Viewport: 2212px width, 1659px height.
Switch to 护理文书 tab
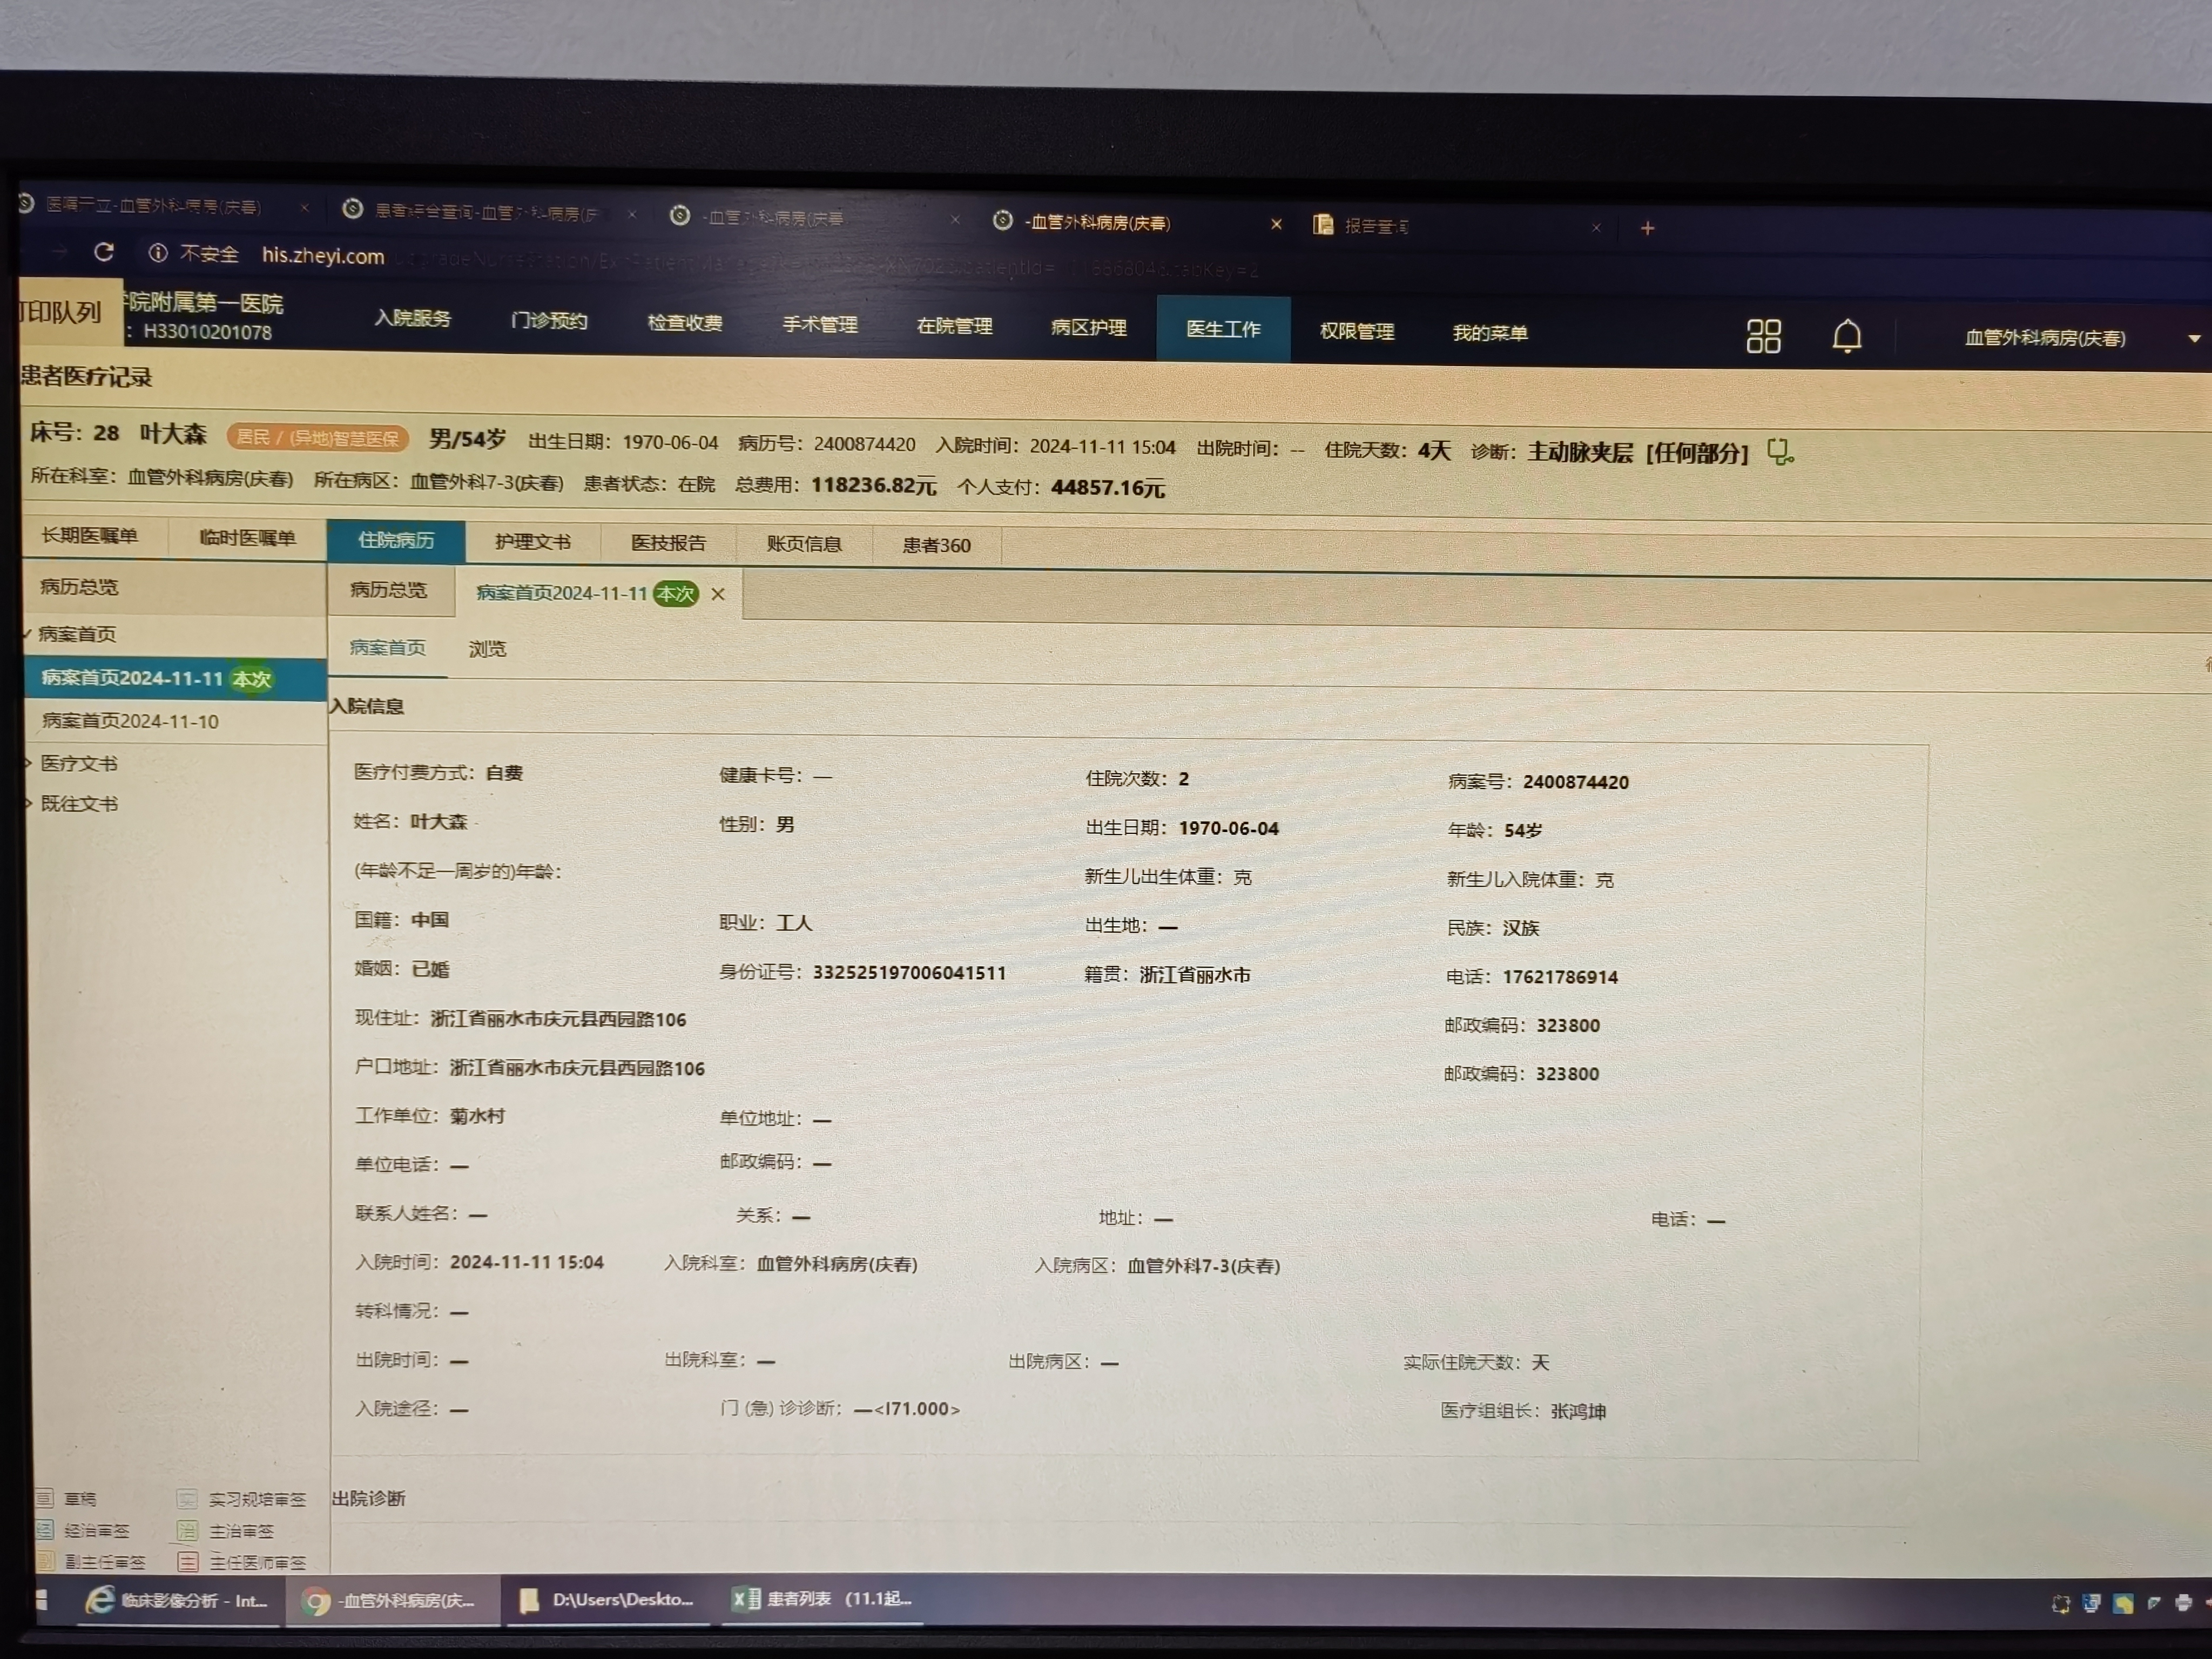pos(533,542)
